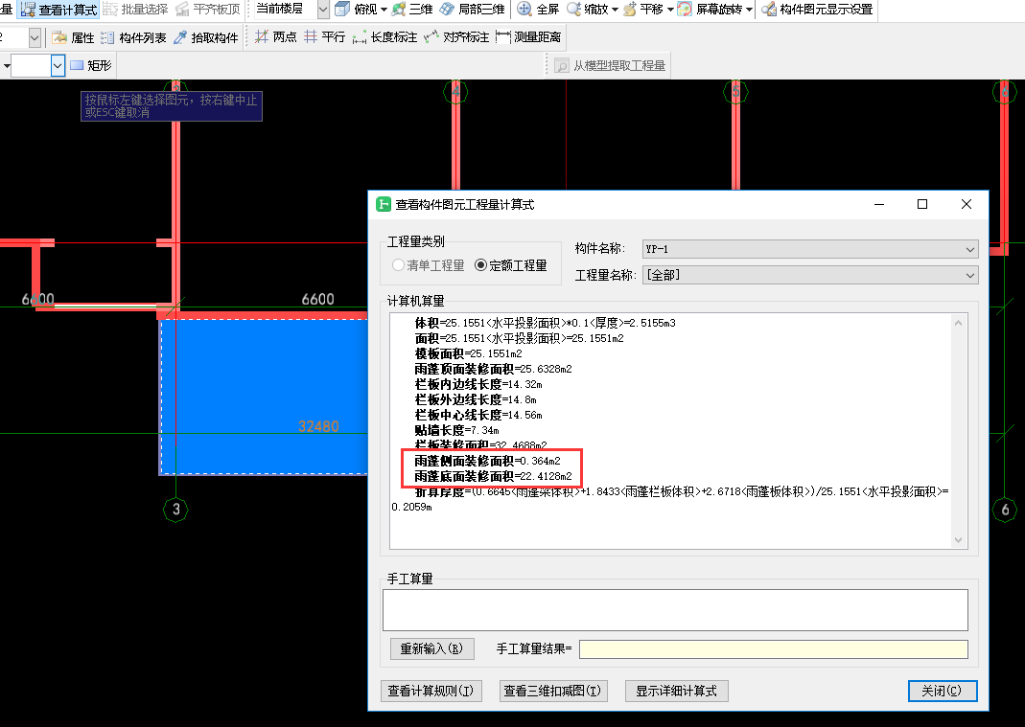Click the 模板面积 line
The width and height of the screenshot is (1025, 727).
click(468, 353)
